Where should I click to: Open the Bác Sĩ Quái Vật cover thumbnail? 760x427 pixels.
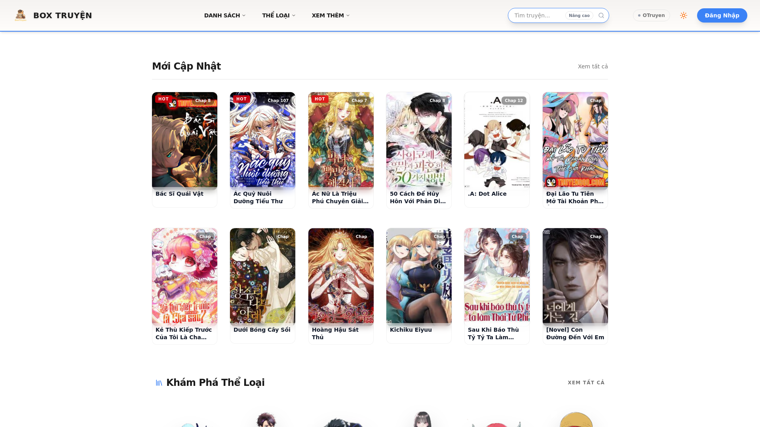click(184, 141)
